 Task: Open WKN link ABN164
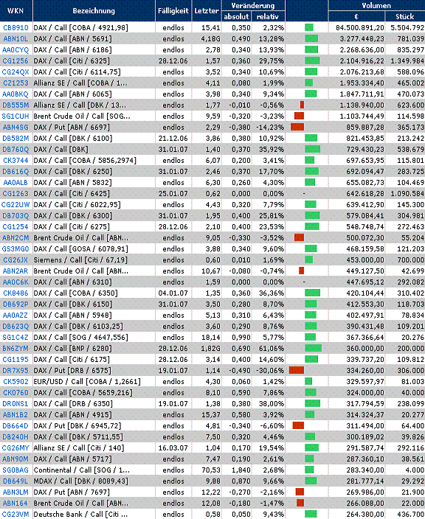pyautogui.click(x=15, y=503)
